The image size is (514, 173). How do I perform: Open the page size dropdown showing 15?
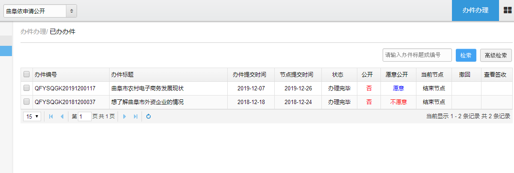pyautogui.click(x=32, y=116)
